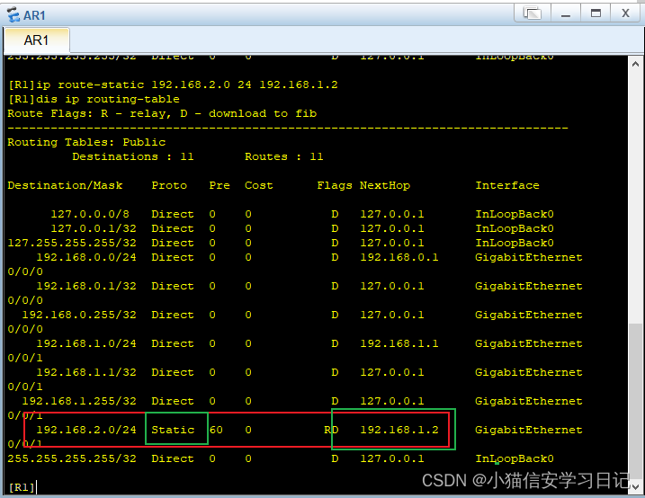The width and height of the screenshot is (645, 498).
Task: Click the 192.168.0.1/32 destination entry
Action: coord(86,286)
